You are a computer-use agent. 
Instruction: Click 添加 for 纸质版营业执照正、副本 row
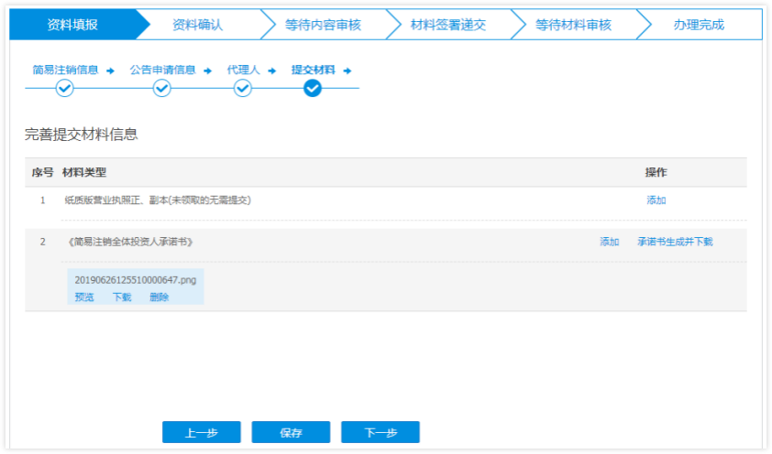coord(656,200)
